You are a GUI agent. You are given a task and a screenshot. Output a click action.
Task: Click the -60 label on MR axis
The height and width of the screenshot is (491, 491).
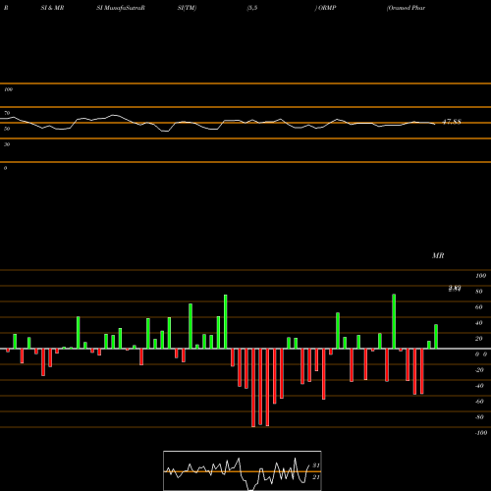tap(479, 402)
